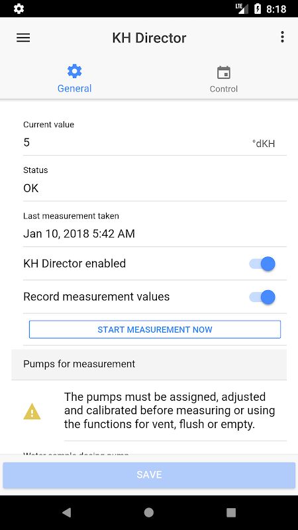
Task: Tap the Android recent apps square
Action: [x=231, y=512]
